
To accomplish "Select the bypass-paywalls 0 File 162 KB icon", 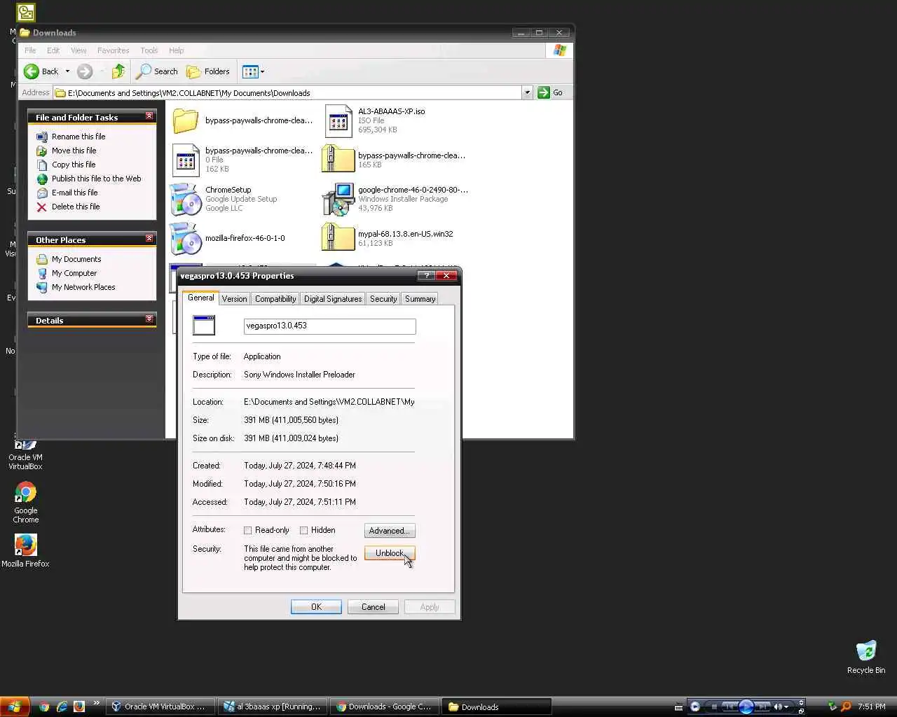I will tap(186, 160).
